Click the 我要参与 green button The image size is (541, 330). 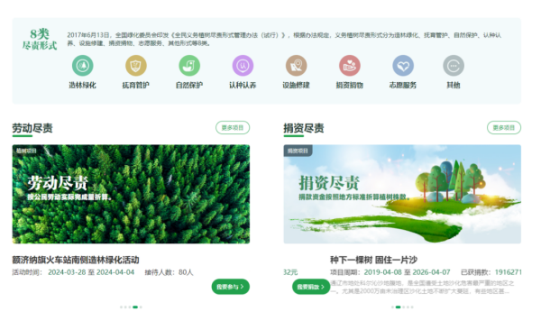pyautogui.click(x=231, y=287)
